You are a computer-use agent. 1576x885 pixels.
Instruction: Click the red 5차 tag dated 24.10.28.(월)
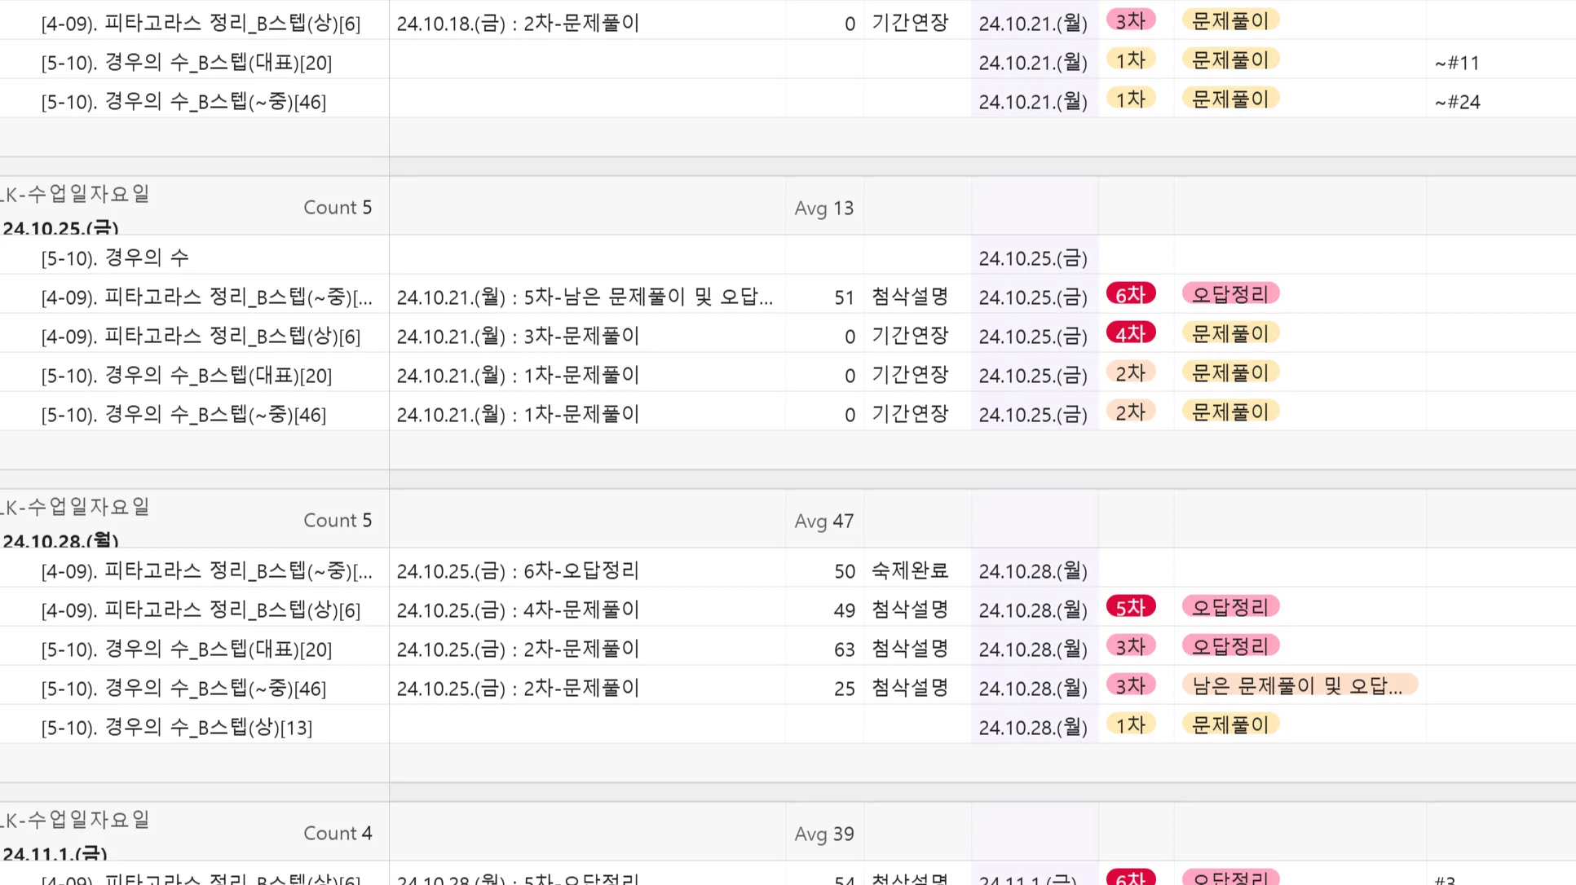[1130, 607]
